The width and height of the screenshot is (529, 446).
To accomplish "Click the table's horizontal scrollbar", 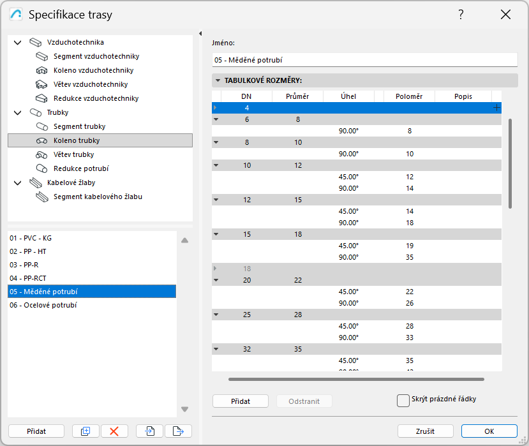I will (x=356, y=379).
